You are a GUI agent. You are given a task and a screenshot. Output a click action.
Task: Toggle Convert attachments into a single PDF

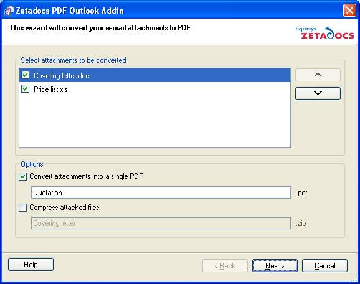22,176
